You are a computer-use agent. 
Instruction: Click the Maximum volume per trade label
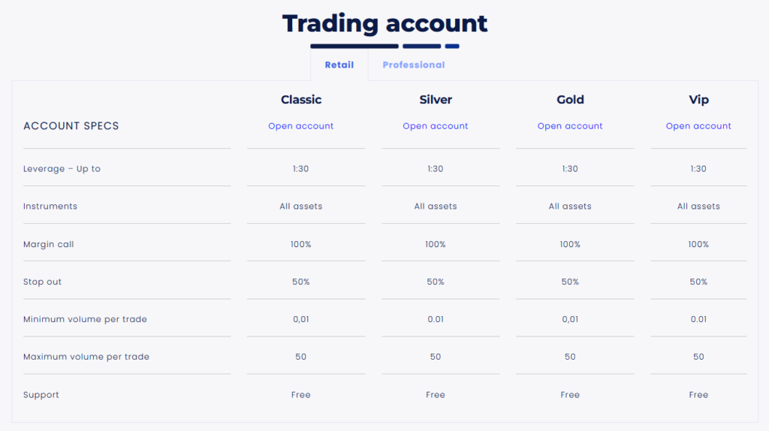(x=86, y=357)
